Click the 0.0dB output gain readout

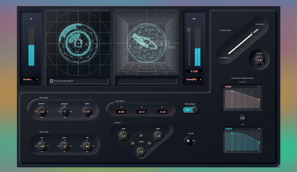coord(194,71)
